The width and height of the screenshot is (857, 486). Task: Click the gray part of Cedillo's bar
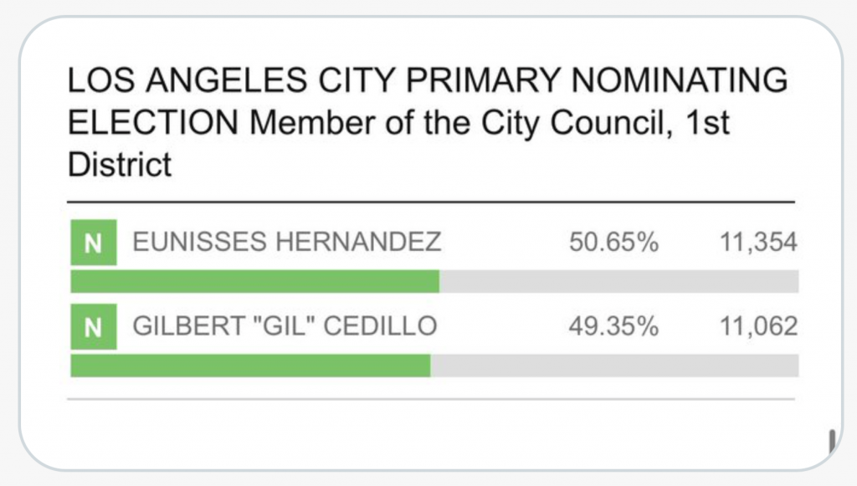[x=615, y=366]
